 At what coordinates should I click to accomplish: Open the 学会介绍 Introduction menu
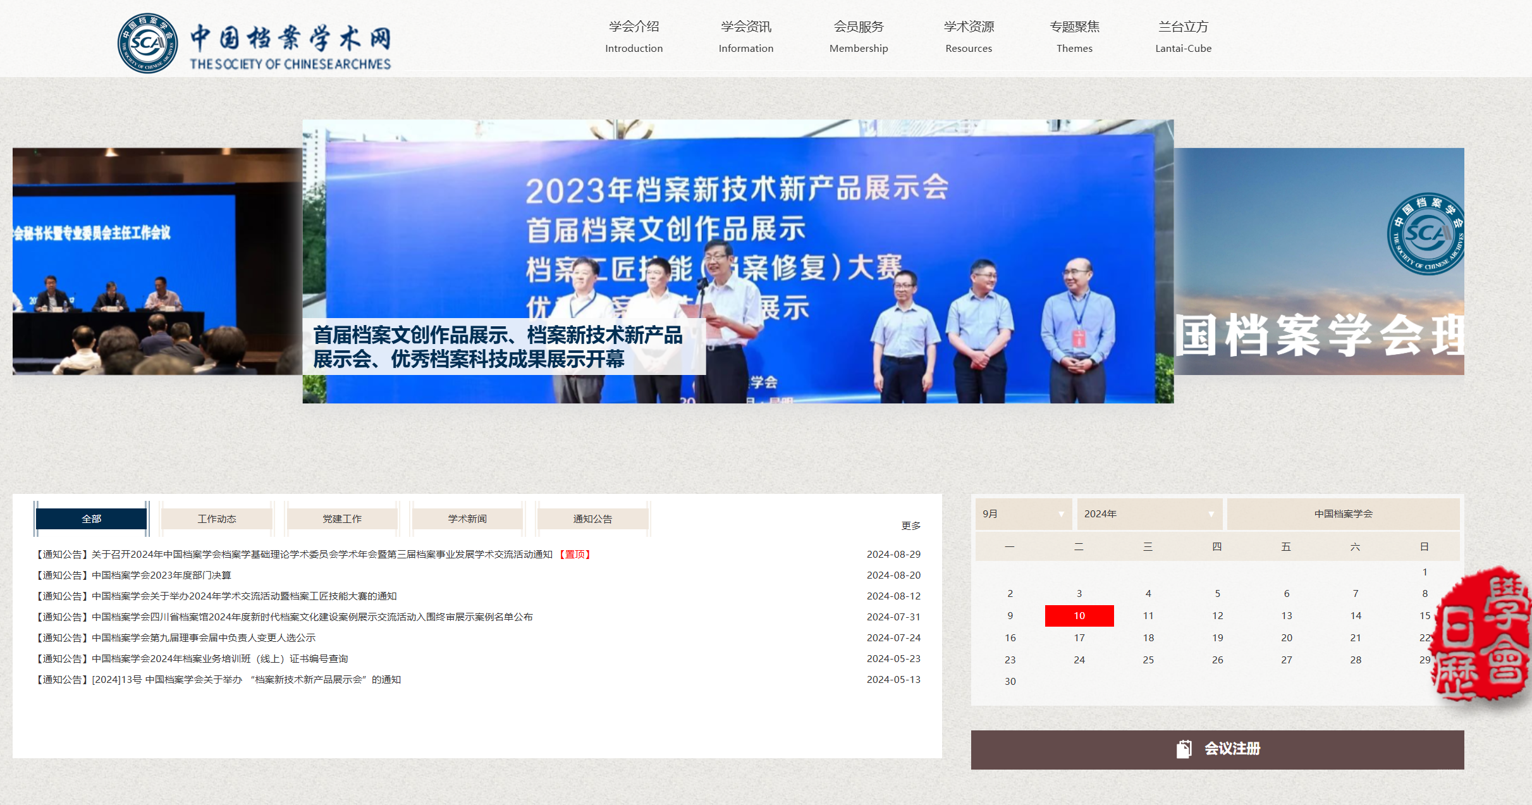pyautogui.click(x=634, y=37)
